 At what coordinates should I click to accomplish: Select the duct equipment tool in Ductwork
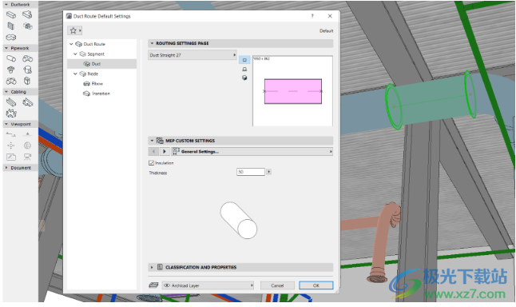pos(27,26)
